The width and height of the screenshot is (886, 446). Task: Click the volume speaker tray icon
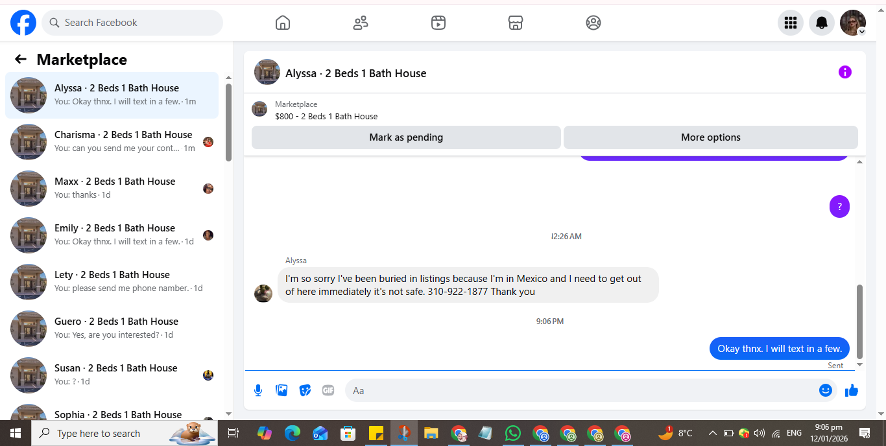[x=760, y=433]
